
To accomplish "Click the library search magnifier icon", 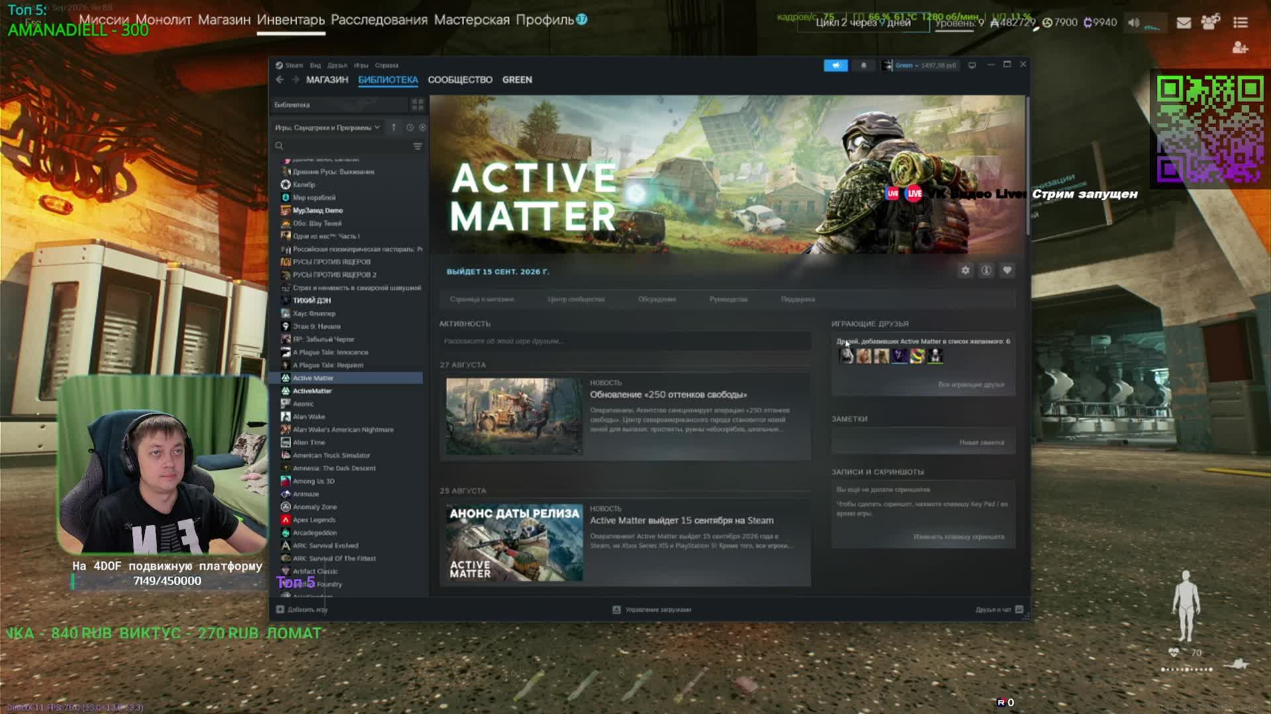I will pyautogui.click(x=279, y=146).
